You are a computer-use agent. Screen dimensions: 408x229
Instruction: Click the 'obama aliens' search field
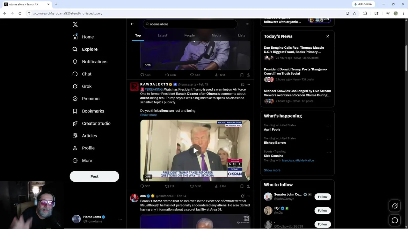[190, 24]
